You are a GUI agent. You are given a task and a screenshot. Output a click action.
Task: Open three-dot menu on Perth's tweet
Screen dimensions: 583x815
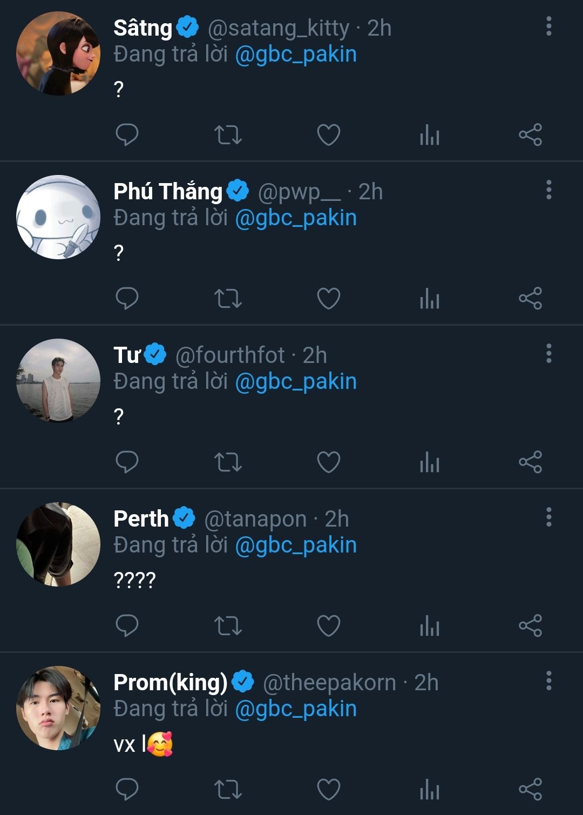click(x=548, y=517)
